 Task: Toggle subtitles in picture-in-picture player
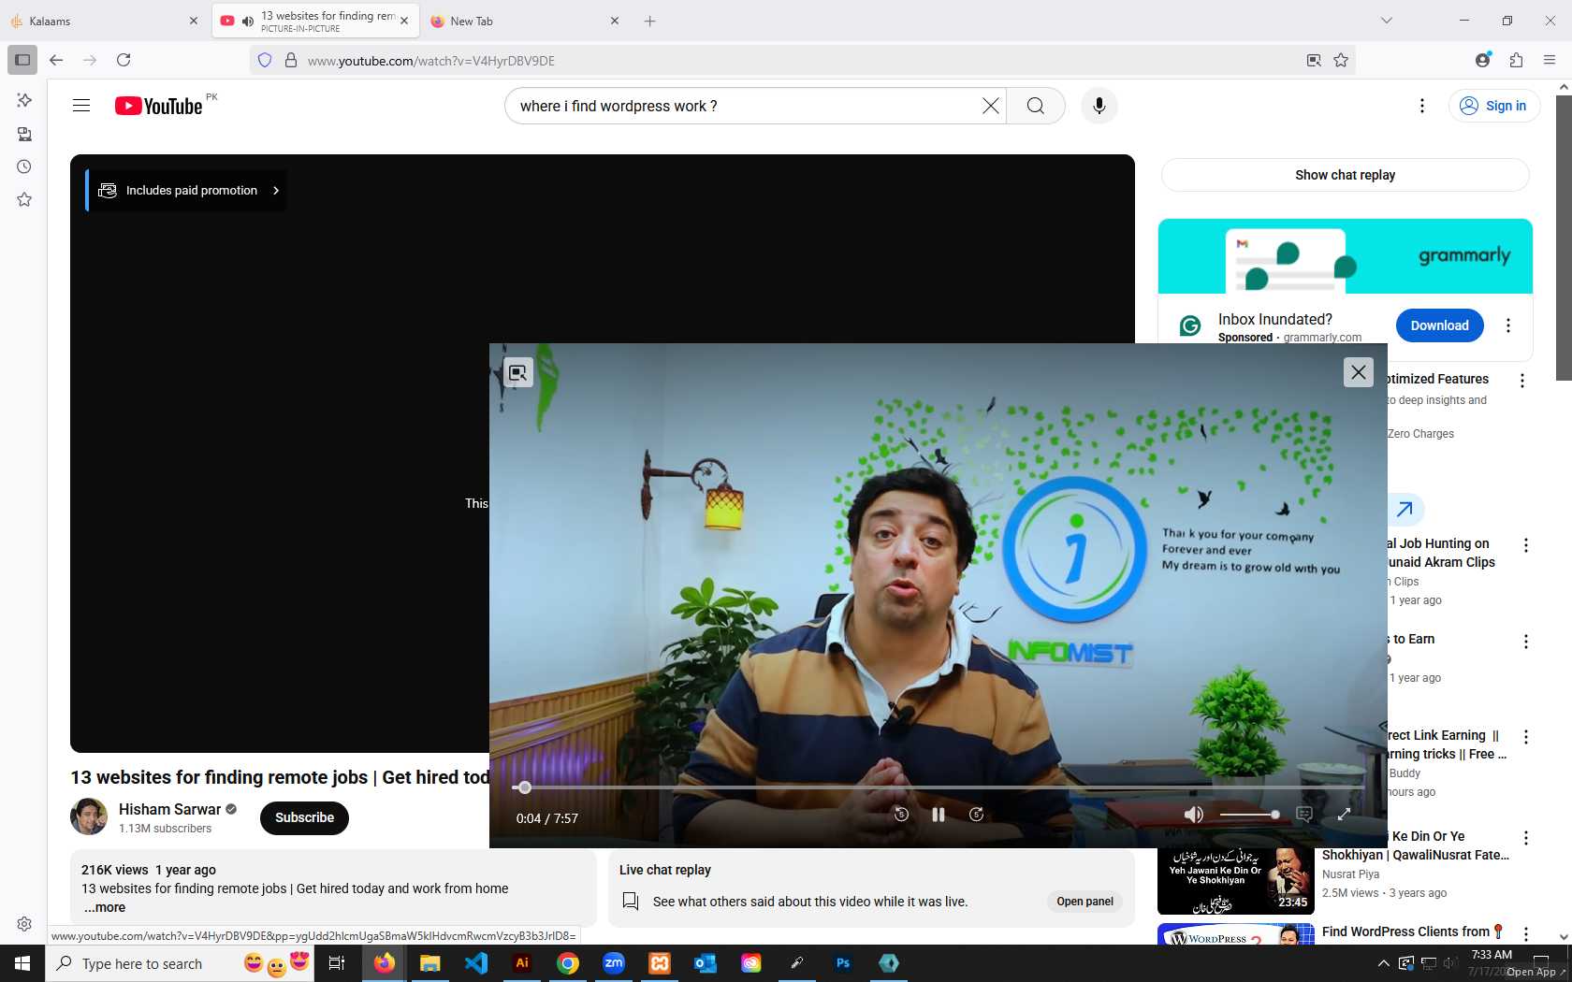[1304, 815]
